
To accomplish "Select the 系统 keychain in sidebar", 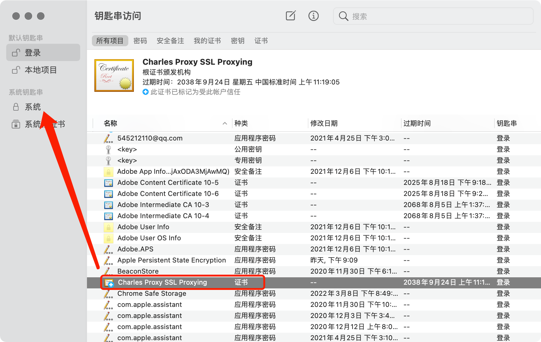I will pos(43,107).
